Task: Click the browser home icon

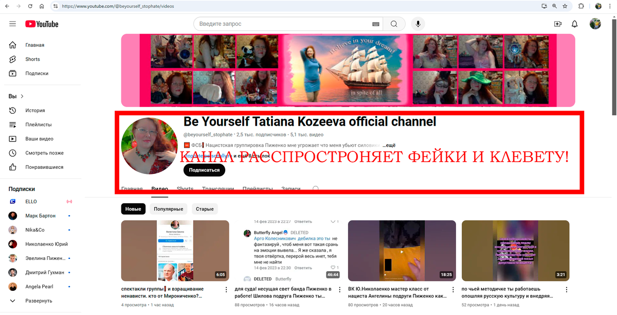Action: tap(42, 6)
